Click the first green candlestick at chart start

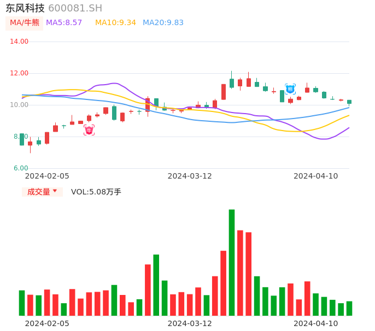(x=22, y=139)
